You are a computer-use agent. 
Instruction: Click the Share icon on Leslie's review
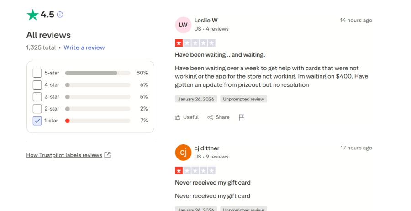point(210,117)
